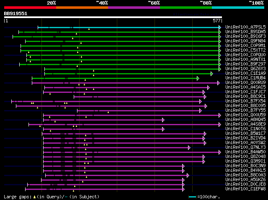This screenshot has width=268, height=200.
Task: Click the purple arrowhead ending Q7NLY3 alignment
Action: (189, 148)
